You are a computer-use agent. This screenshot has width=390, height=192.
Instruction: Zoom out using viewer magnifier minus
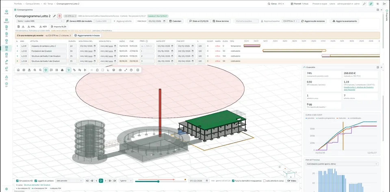click(x=40, y=70)
